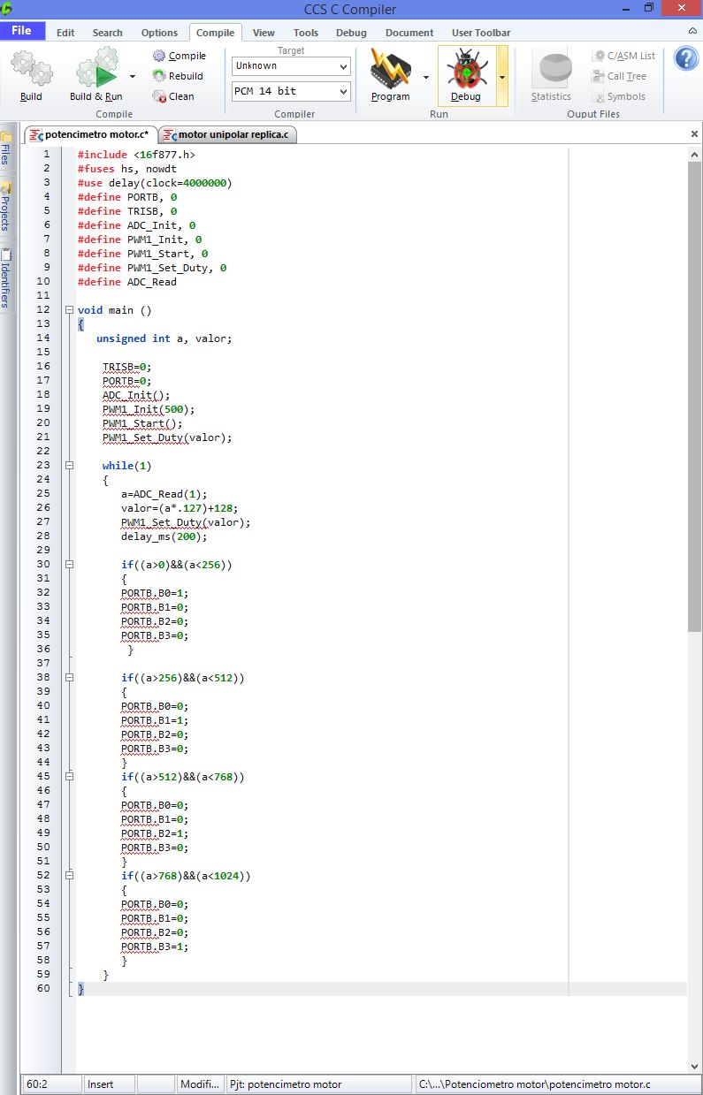
Task: Switch to the Document ribbon tab
Action: 409,33
